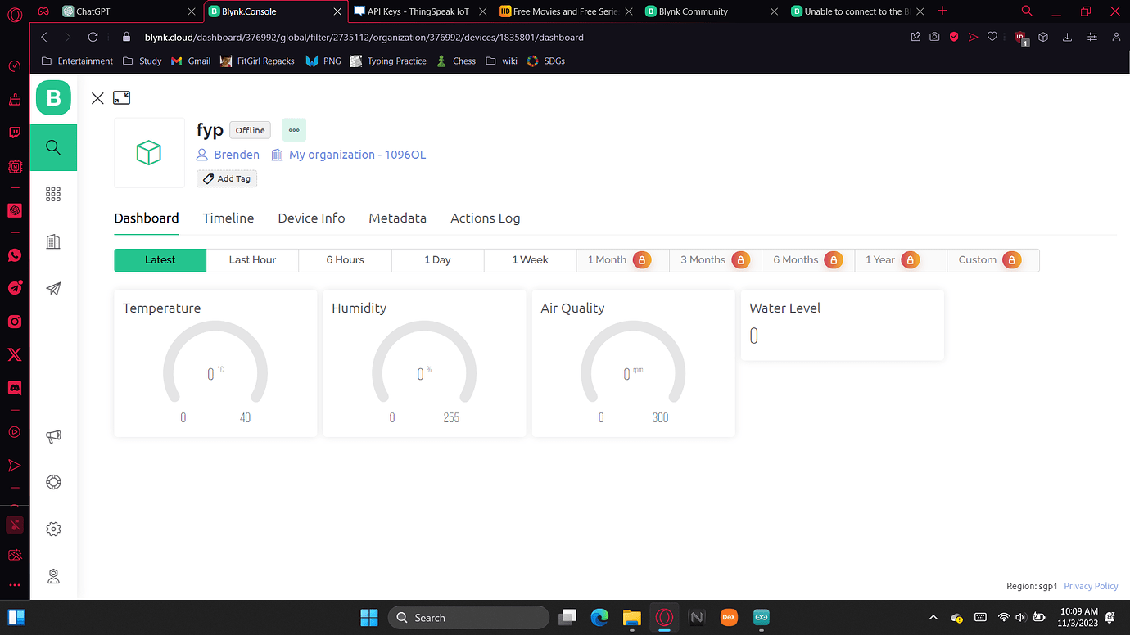The width and height of the screenshot is (1130, 635).
Task: Expand the dashboard to fullscreen view
Action: coord(121,97)
